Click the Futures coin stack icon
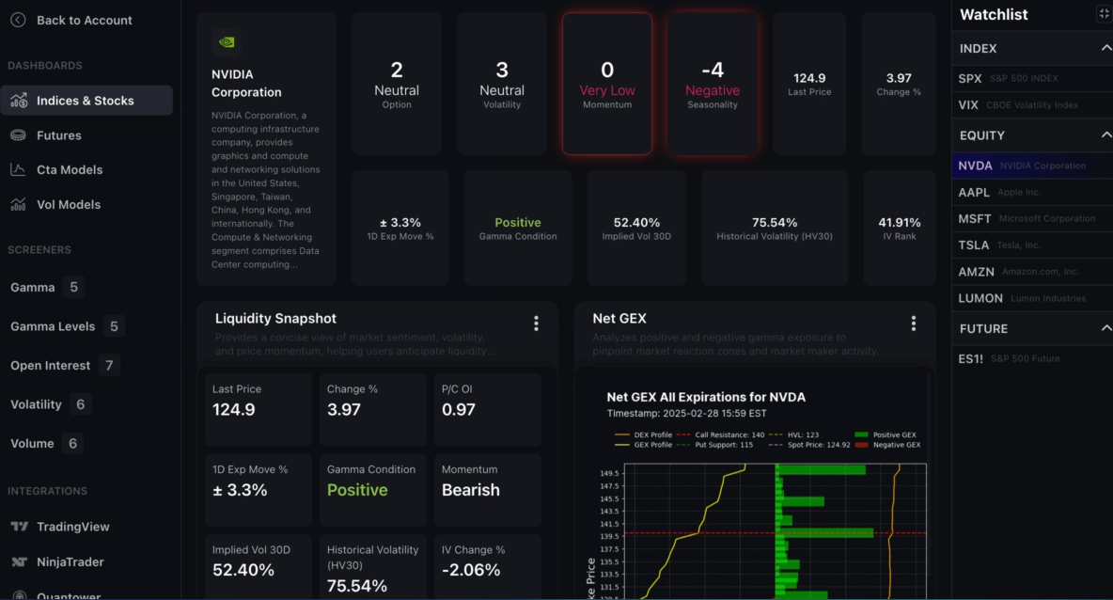This screenshot has height=600, width=1113. (19, 134)
